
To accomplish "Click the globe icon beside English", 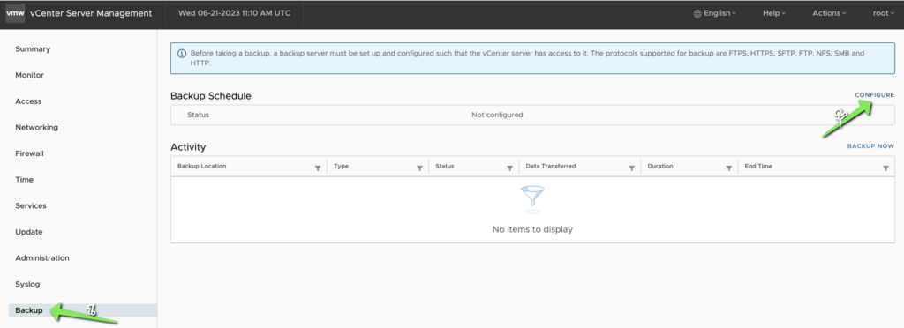I will [697, 13].
